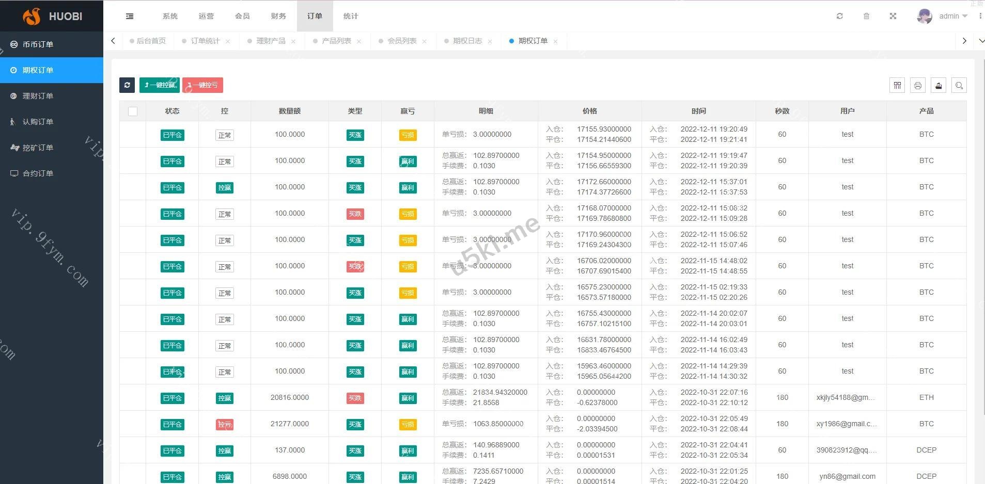985x484 pixels.
Task: Click the refresh icon in top header
Action: point(840,17)
